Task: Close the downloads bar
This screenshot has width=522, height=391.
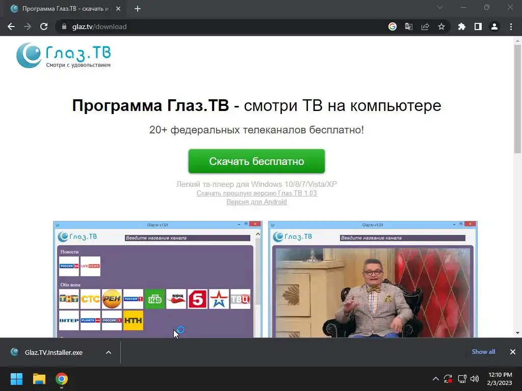Action: point(513,352)
